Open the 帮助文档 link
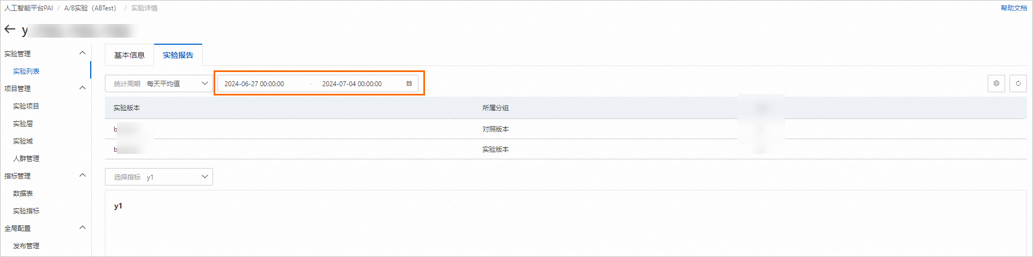The height and width of the screenshot is (257, 1033). tap(1013, 8)
